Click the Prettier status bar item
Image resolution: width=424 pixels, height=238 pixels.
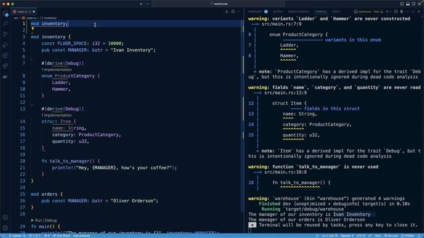408,235
